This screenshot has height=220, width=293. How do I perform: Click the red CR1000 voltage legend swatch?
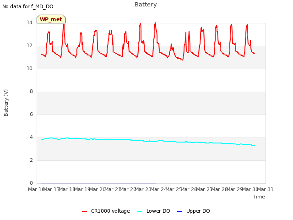84,212
